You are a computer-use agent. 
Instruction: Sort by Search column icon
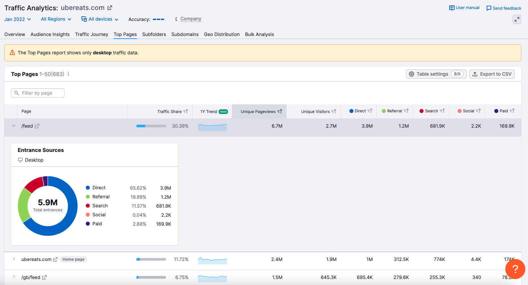click(442, 111)
